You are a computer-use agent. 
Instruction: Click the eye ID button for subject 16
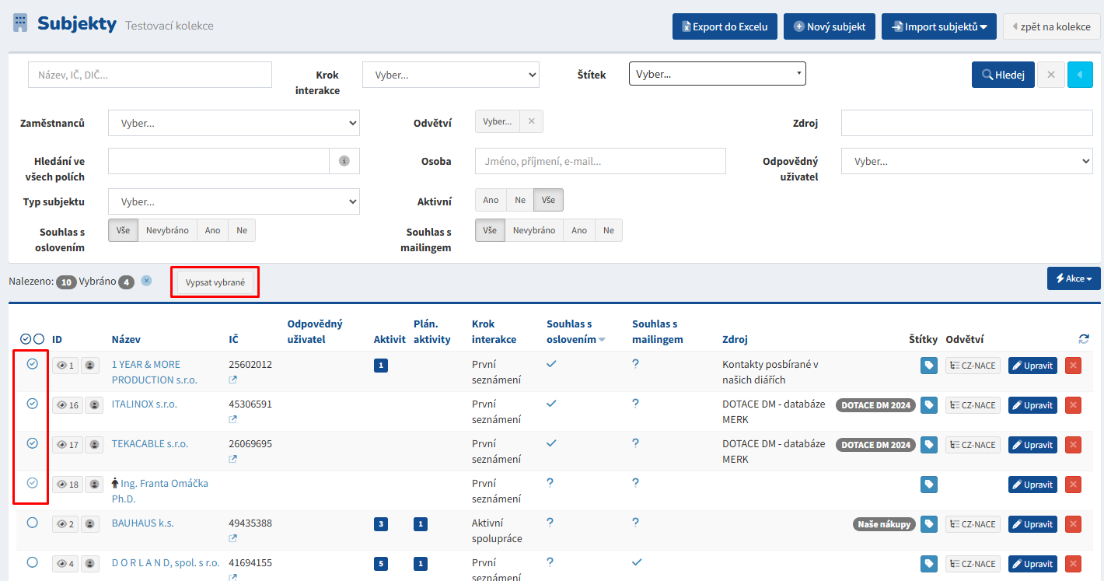pyautogui.click(x=68, y=405)
